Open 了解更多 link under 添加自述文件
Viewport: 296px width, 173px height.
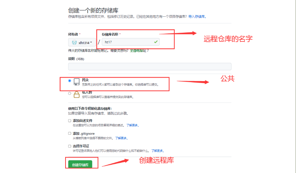point(132,125)
